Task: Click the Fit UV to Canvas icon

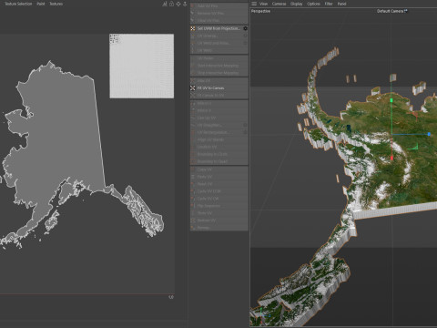Action: tap(192, 87)
